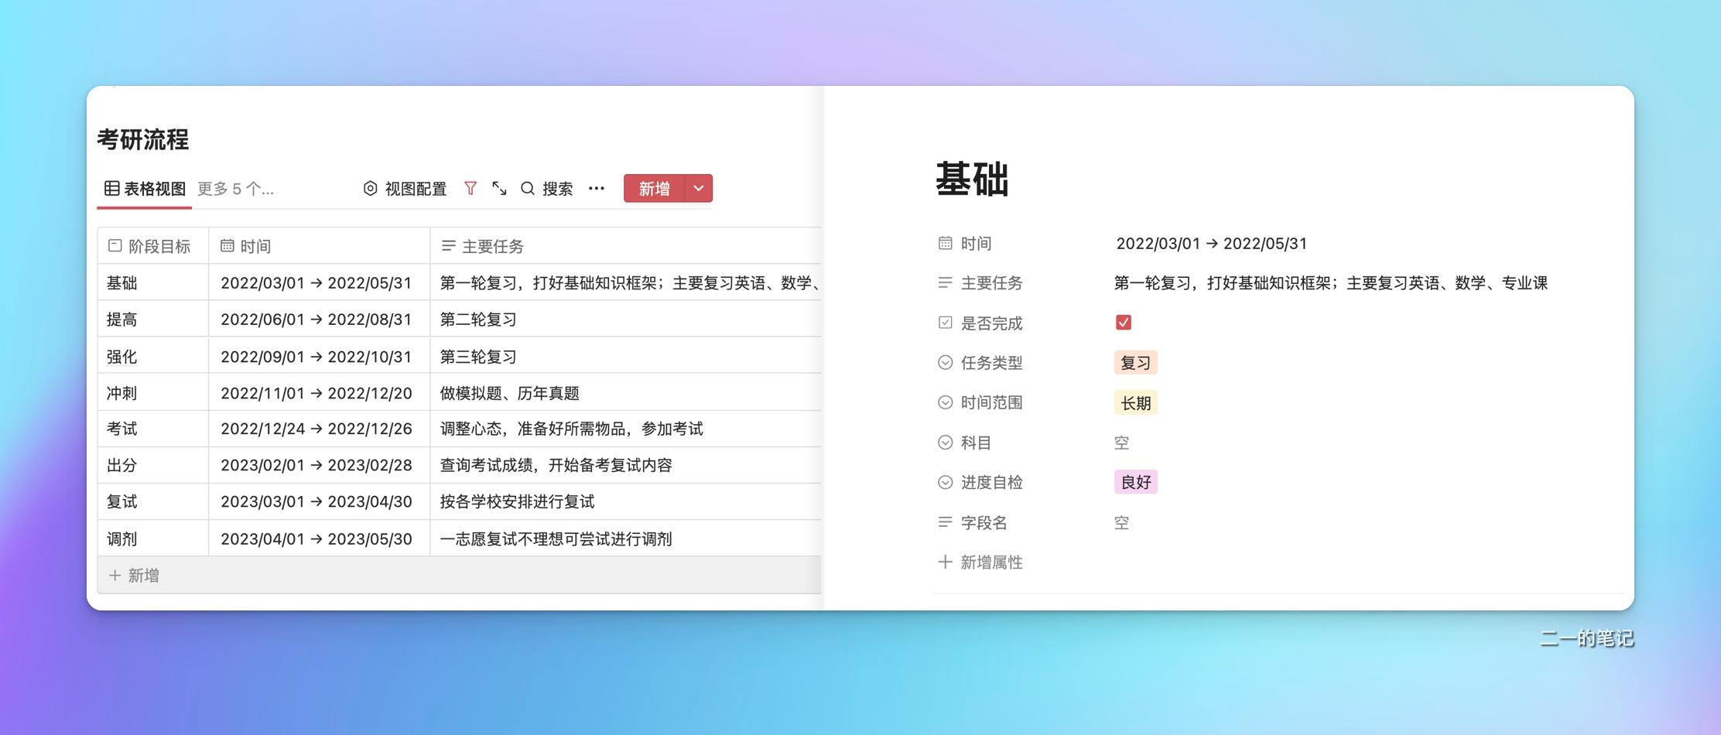Click the filter icon on the toolbar

(470, 188)
